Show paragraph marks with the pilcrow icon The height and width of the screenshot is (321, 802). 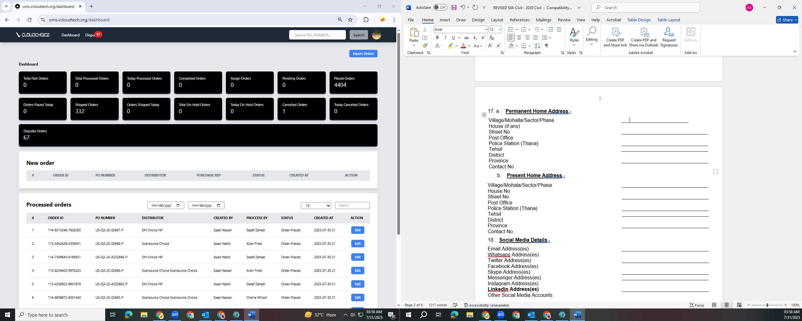coord(546,46)
